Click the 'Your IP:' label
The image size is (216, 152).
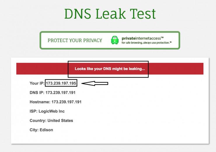pos(37,83)
